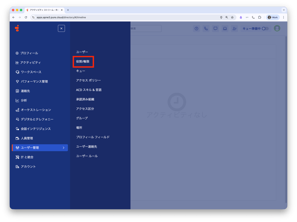Open the phone calls icon in header
Viewport: 297px width, 222px height.
[206, 29]
